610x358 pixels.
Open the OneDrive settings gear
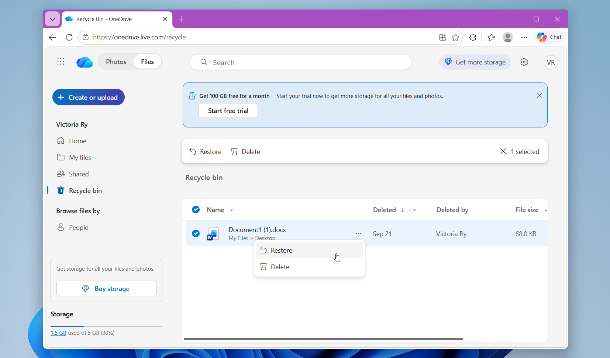(524, 62)
